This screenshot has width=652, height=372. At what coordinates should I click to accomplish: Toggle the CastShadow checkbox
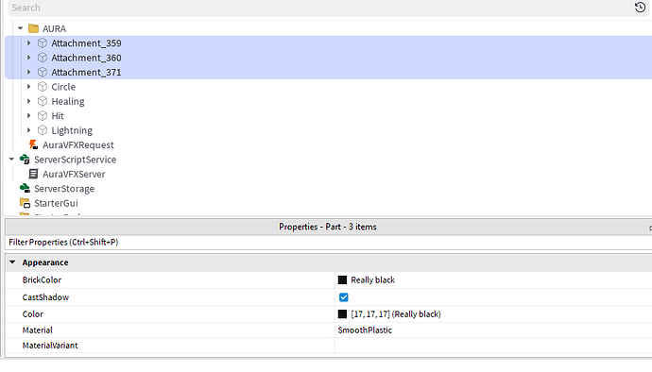(x=343, y=297)
